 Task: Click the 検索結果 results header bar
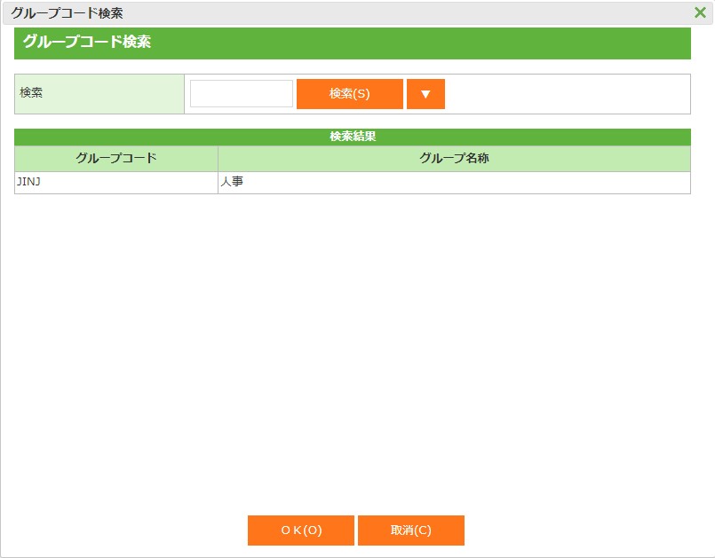353,137
